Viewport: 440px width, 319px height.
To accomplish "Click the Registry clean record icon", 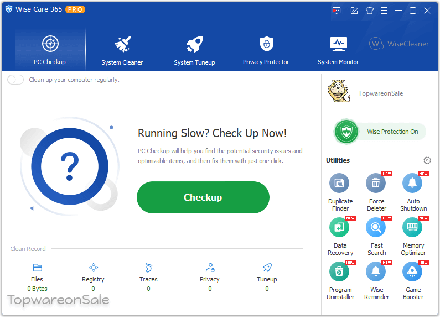I will point(93,268).
